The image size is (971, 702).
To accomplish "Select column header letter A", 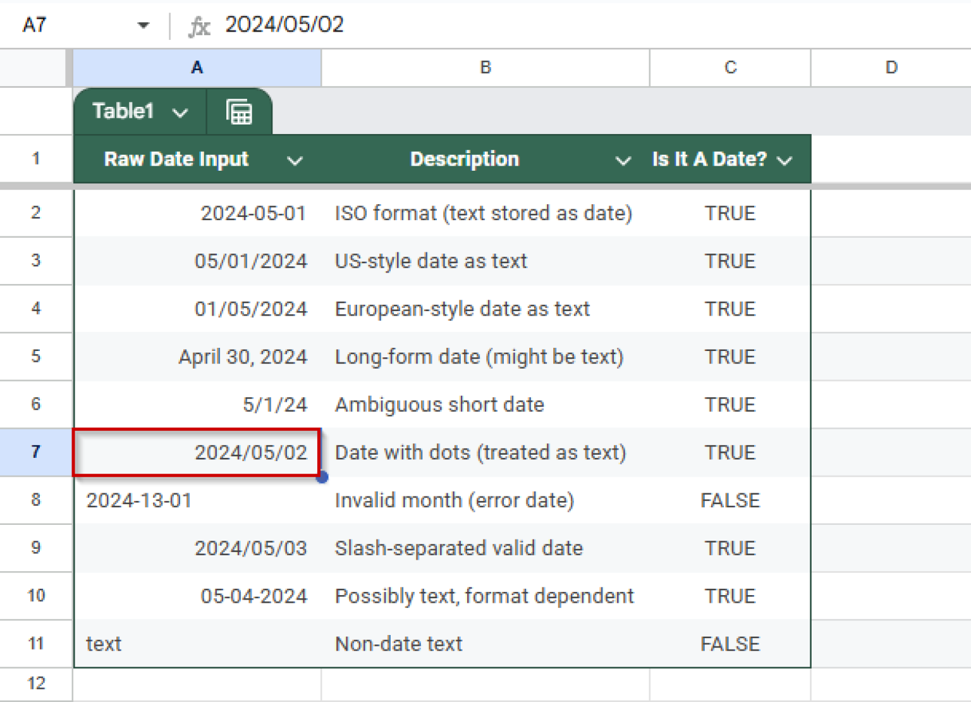I will [197, 67].
